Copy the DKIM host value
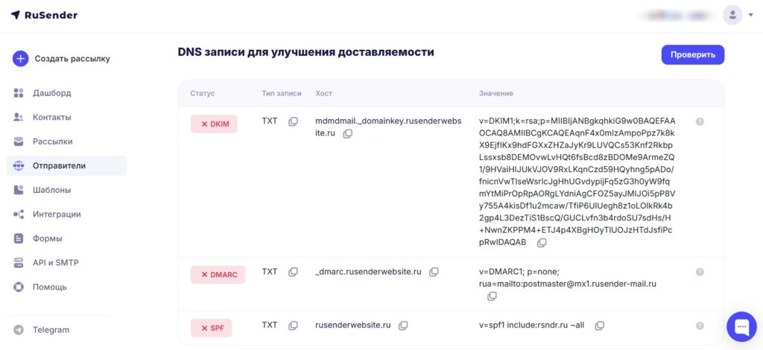Image resolution: width=763 pixels, height=350 pixels. coord(347,134)
